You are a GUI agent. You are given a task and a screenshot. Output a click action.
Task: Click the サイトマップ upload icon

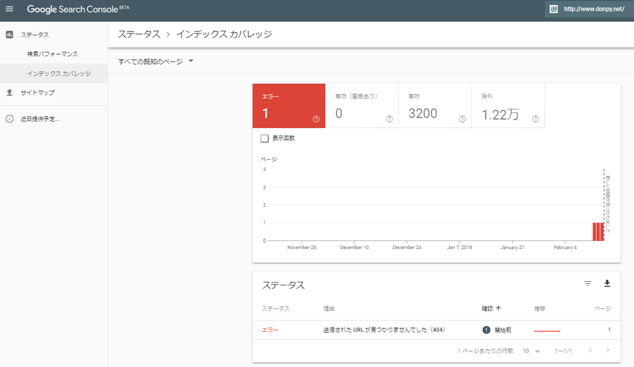pos(9,92)
